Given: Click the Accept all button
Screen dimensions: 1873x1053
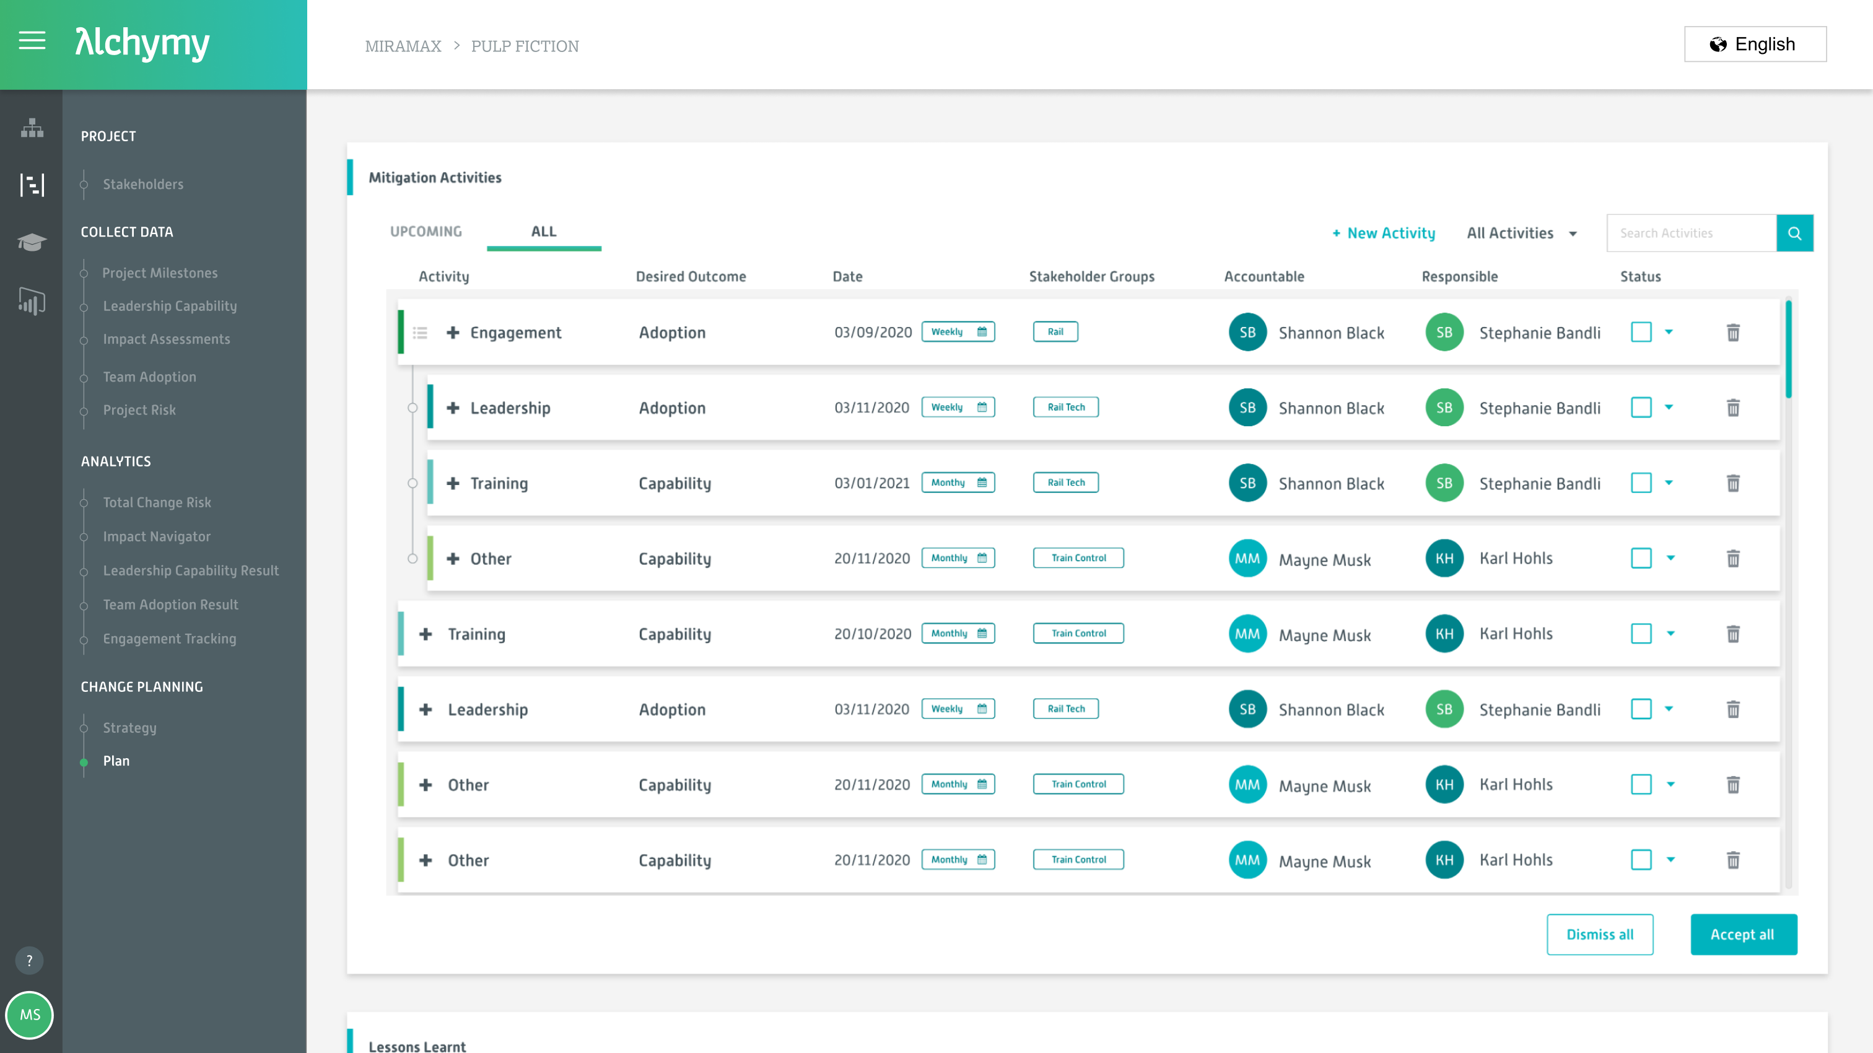Looking at the screenshot, I should coord(1743,935).
